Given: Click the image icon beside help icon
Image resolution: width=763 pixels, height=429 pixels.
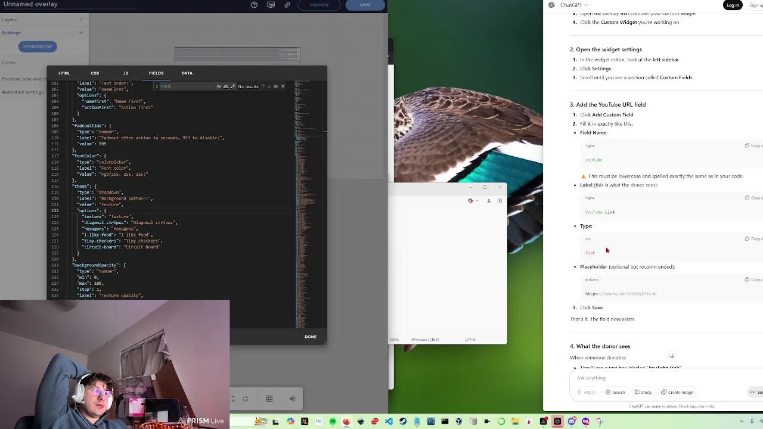Looking at the screenshot, I should (271, 5).
